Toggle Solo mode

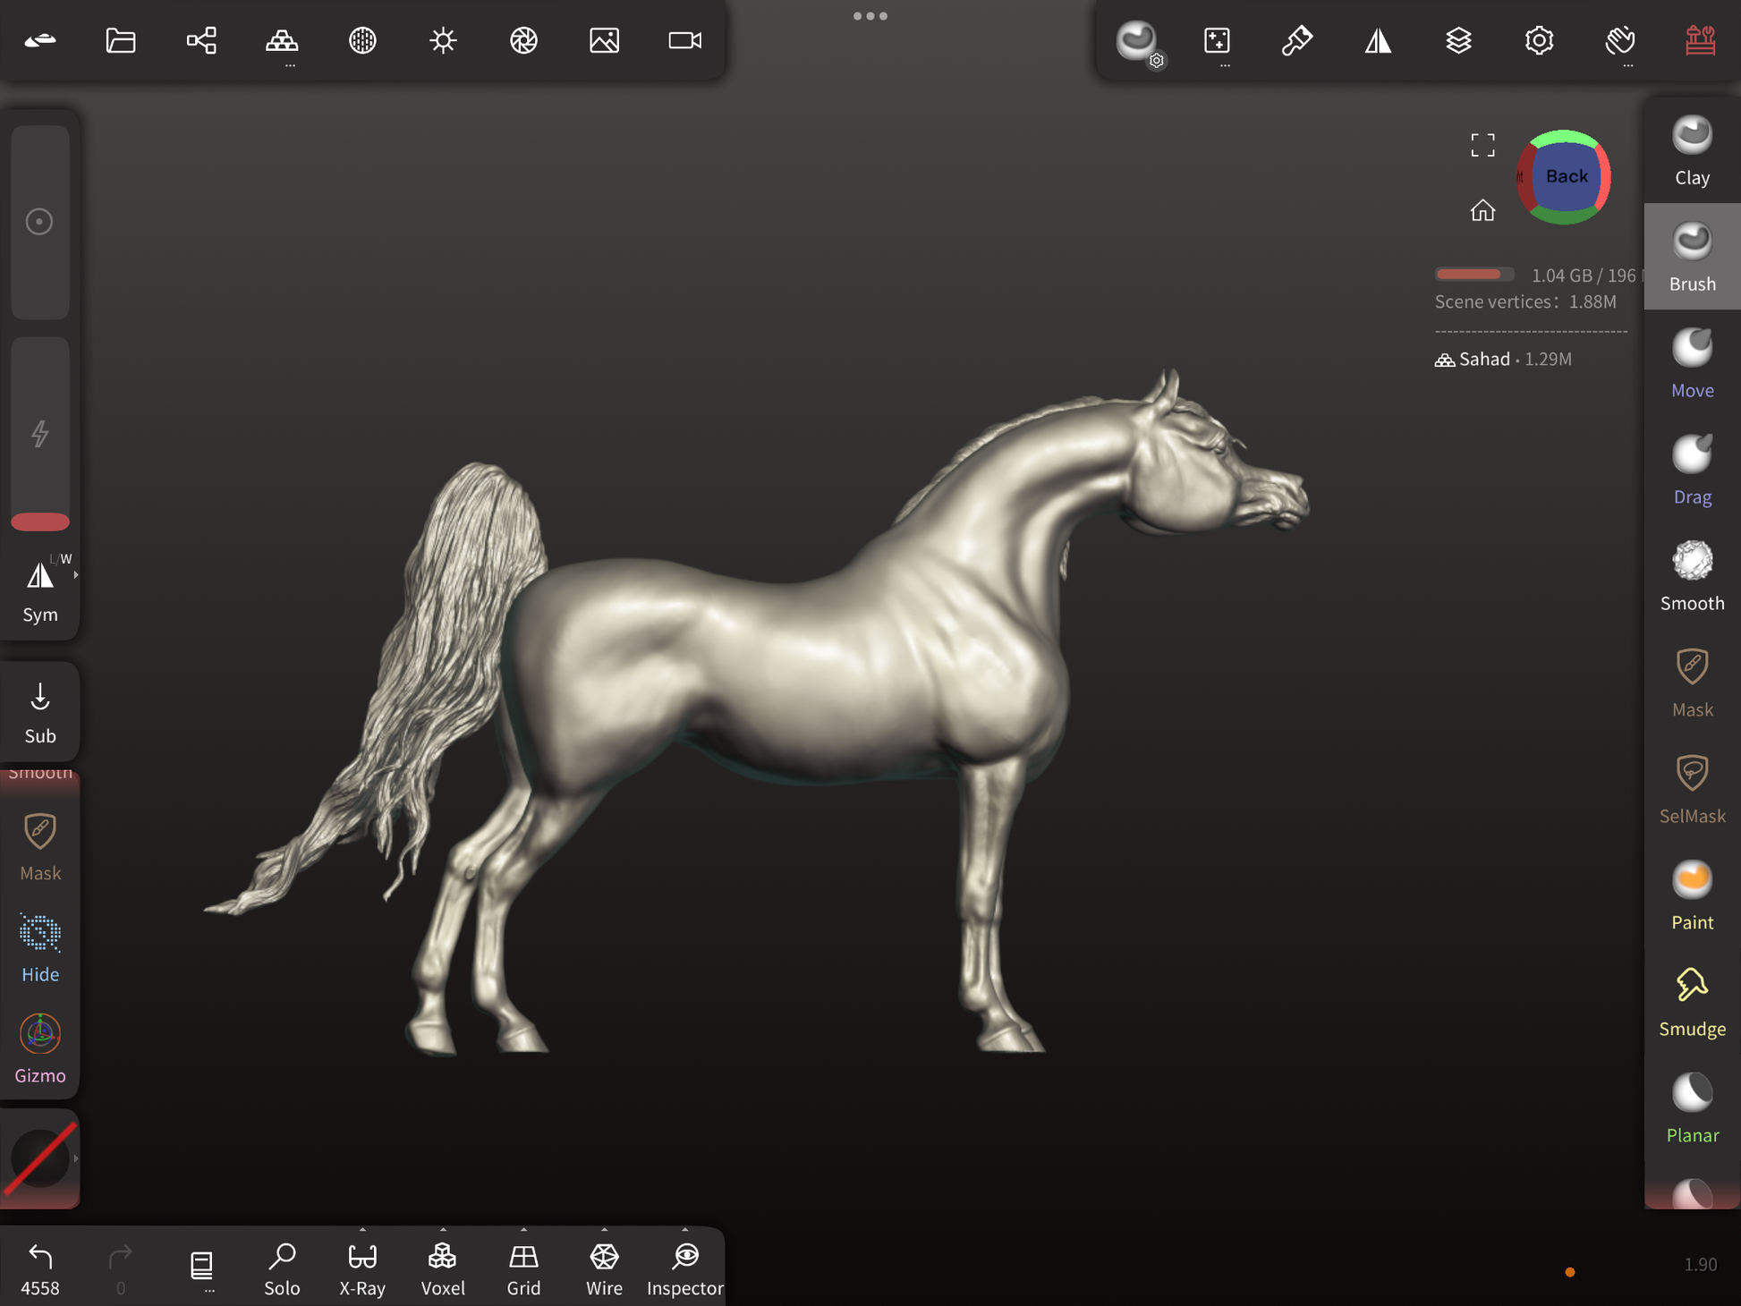[x=282, y=1267]
